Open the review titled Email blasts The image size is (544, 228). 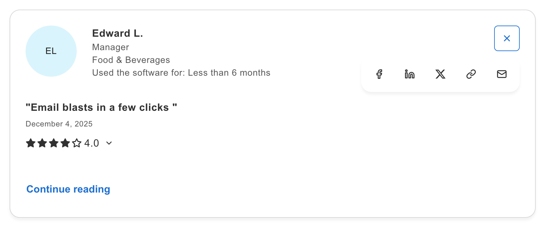[101, 107]
